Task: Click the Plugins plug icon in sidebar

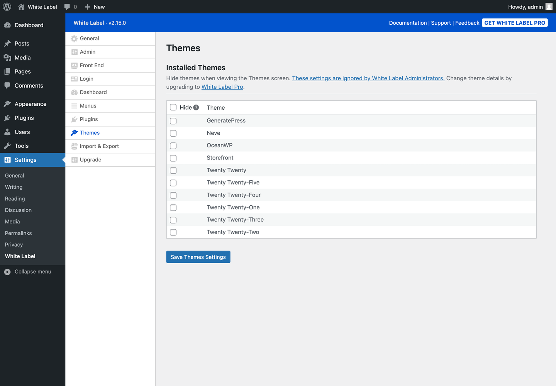Action: pos(8,118)
